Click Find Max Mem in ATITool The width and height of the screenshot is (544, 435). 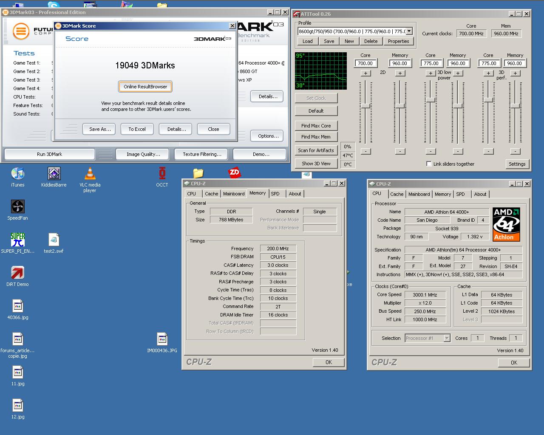pos(316,137)
